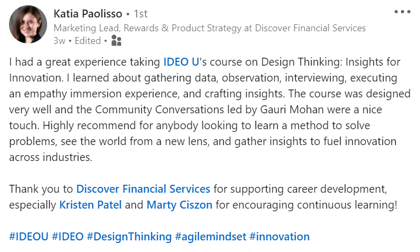Open the #agilemindset hashtag
Image resolution: width=420 pixels, height=252 pixels.
[211, 236]
